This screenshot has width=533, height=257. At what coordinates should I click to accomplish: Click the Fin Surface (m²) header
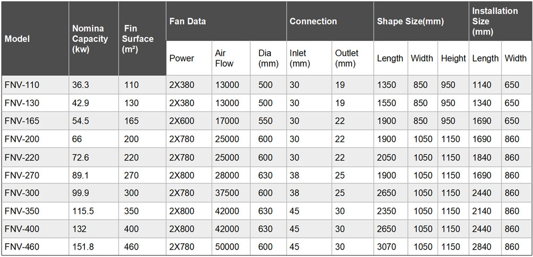pos(143,39)
